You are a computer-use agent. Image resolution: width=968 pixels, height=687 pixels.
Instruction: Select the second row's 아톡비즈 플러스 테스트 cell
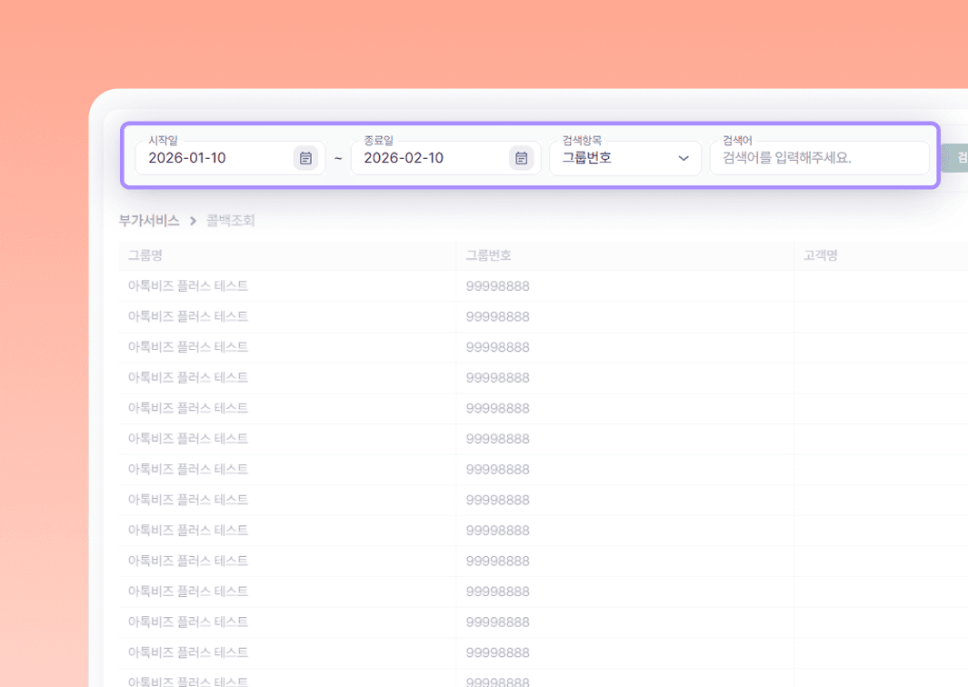point(188,317)
